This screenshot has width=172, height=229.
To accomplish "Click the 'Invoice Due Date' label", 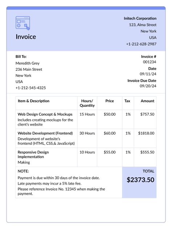I will click(142, 81).
